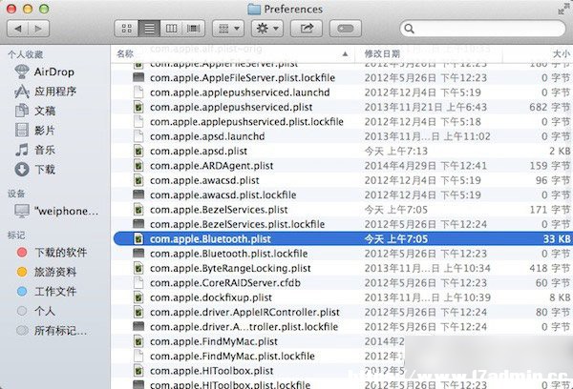
Task: Open AirDrop in the sidebar
Action: coord(53,72)
